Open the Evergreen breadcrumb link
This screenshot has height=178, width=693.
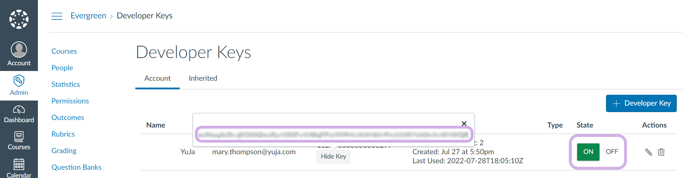pos(88,15)
